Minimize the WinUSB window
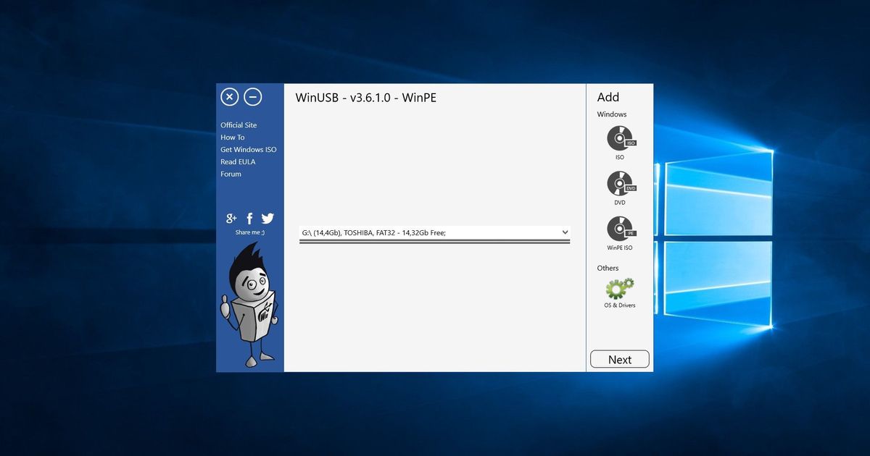The width and height of the screenshot is (870, 456). 252,96
